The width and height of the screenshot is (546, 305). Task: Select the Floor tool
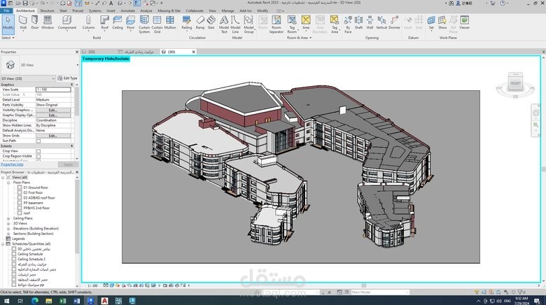coord(131,22)
